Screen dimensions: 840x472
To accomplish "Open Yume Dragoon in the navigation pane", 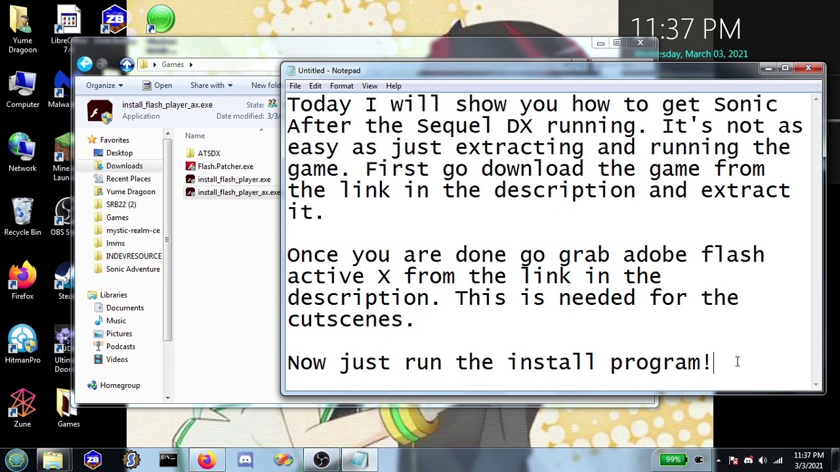I will [x=131, y=191].
